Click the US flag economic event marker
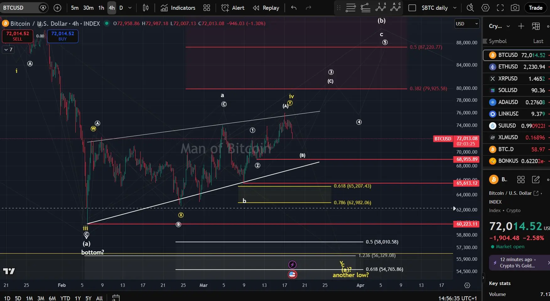 click(292, 274)
